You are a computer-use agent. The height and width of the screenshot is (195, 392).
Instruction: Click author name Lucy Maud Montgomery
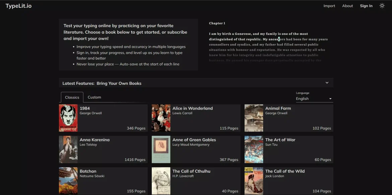click(191, 145)
